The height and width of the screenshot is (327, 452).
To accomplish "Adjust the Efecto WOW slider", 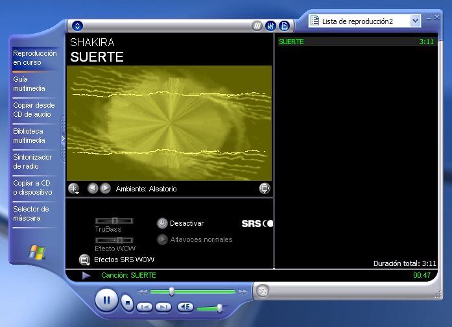I will point(114,240).
